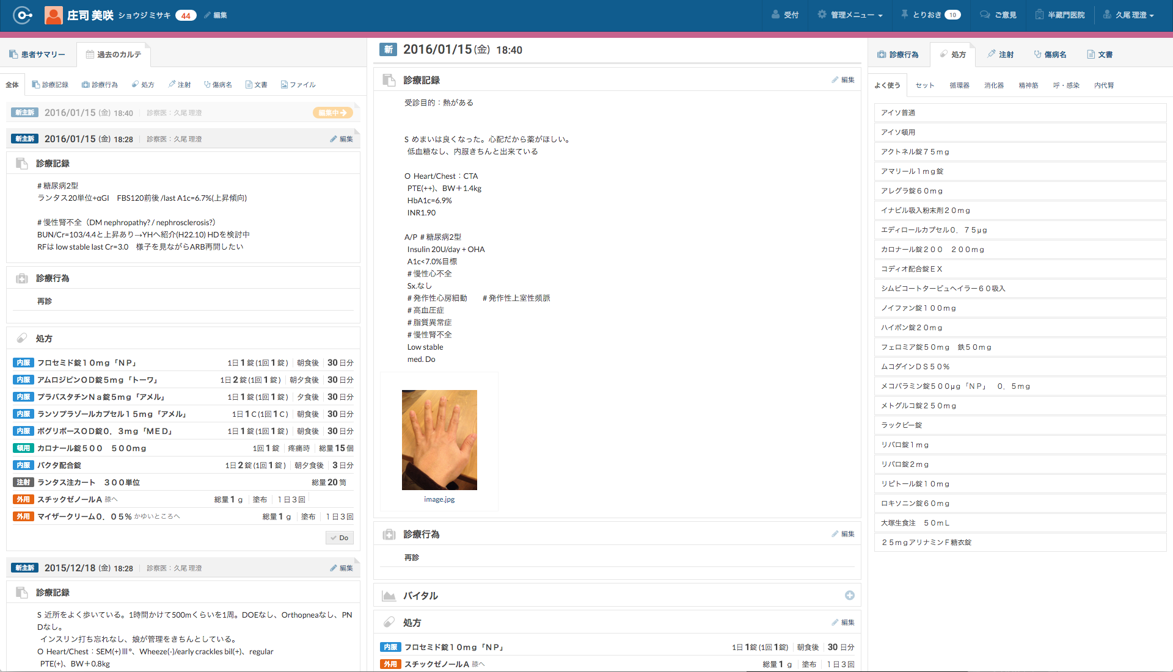Click the patient avatar icon
This screenshot has width=1173, height=672.
click(x=54, y=15)
